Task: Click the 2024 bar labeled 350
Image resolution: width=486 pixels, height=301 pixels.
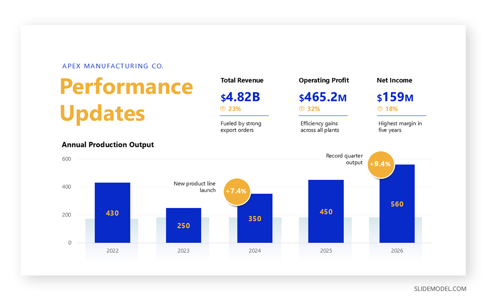Action: tap(255, 218)
